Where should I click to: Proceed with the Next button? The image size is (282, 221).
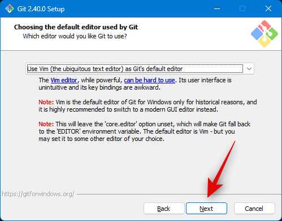coord(206,209)
